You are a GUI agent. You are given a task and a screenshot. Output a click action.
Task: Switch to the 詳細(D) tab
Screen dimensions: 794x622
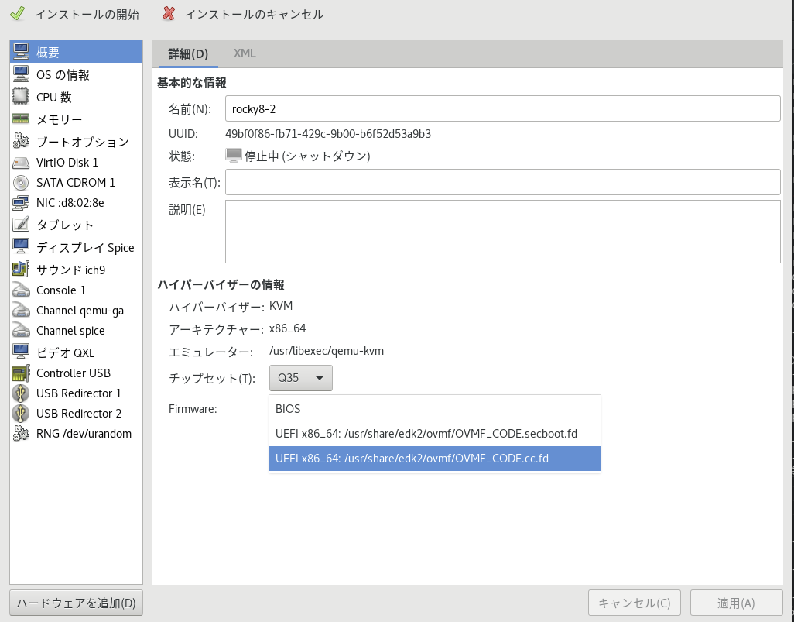pyautogui.click(x=188, y=53)
